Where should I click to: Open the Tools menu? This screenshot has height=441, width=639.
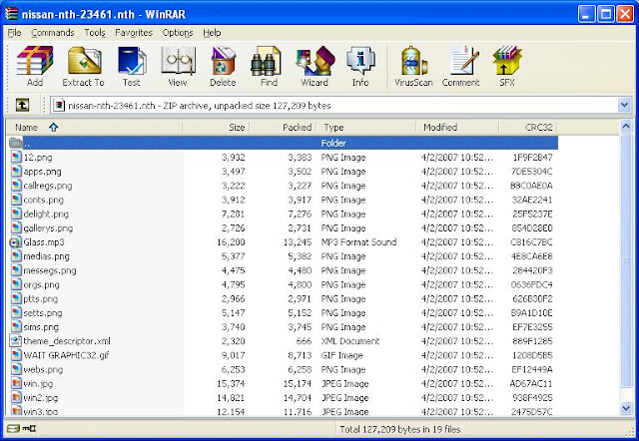point(95,33)
